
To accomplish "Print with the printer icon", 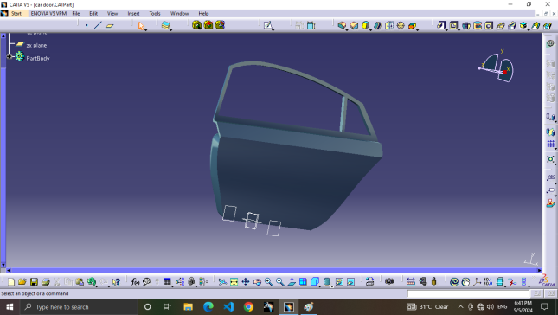I will tap(45, 282).
